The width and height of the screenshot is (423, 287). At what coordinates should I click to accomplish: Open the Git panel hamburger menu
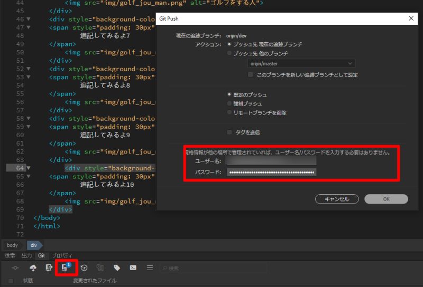[150, 267]
